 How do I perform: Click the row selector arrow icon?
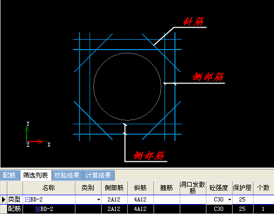coord(4,199)
